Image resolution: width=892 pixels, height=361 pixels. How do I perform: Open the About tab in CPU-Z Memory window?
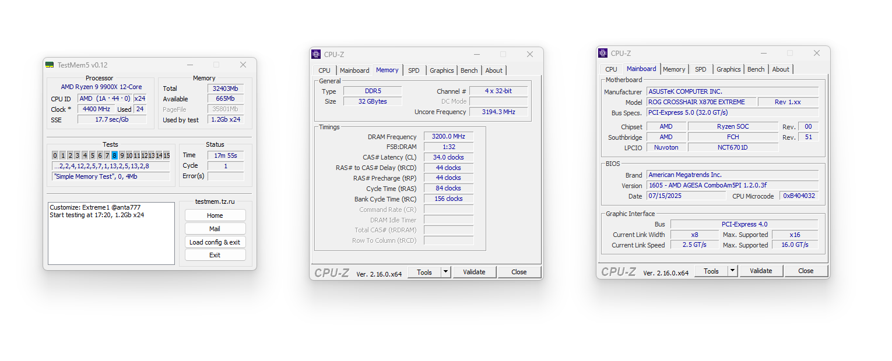[x=494, y=70]
